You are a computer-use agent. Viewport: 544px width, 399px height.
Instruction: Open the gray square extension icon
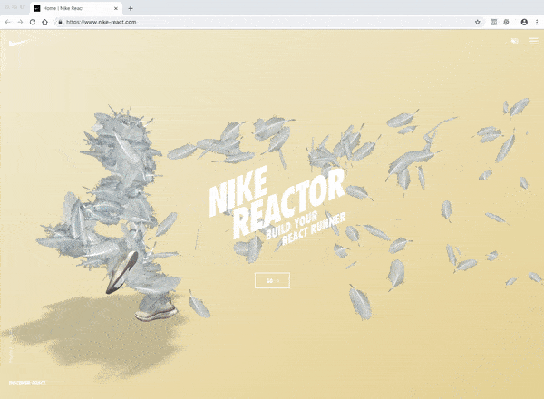494,22
